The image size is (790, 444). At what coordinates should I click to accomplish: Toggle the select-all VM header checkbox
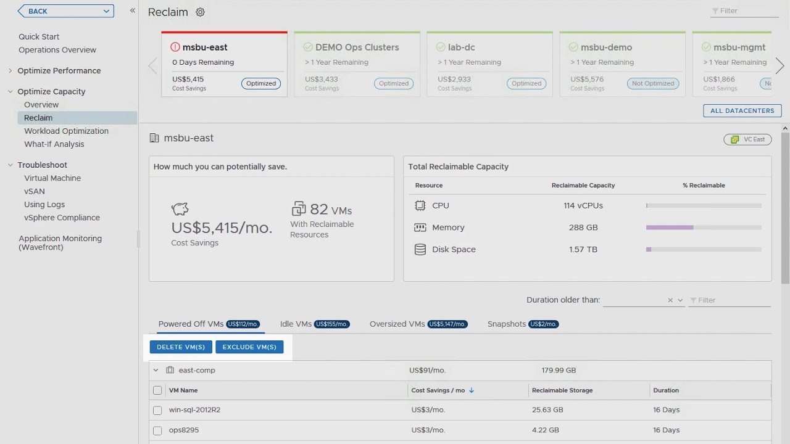click(157, 390)
